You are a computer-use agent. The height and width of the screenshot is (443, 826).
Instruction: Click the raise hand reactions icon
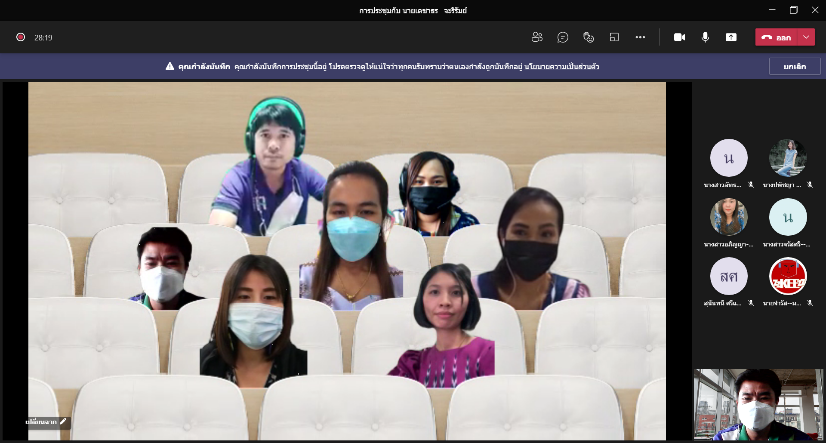(x=589, y=37)
